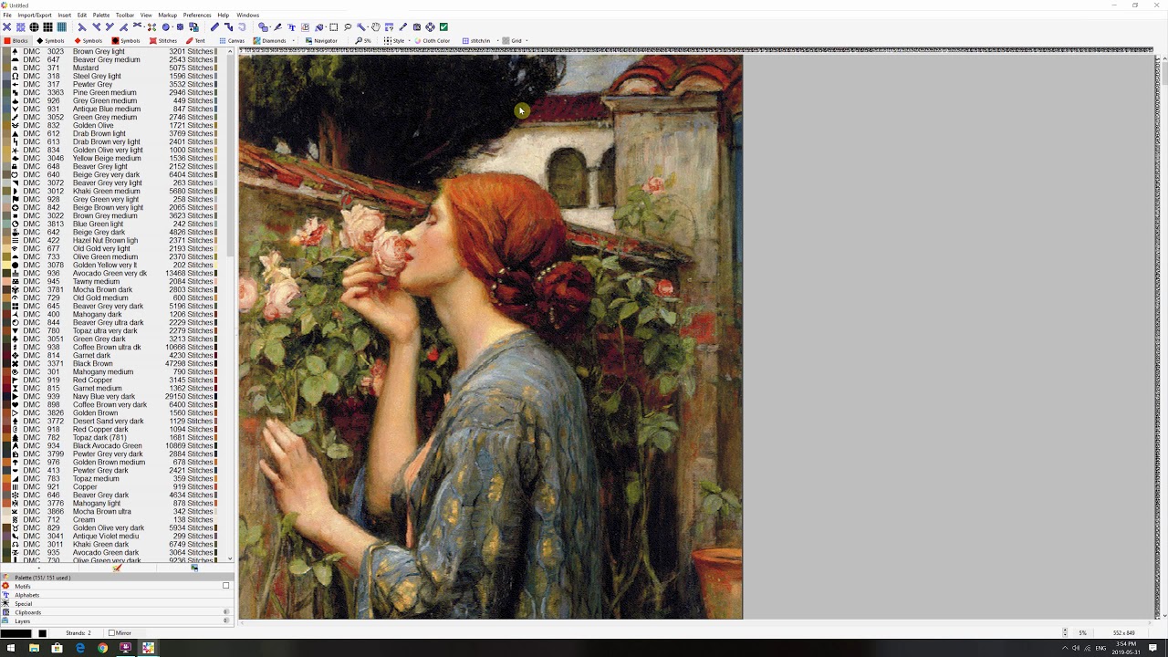Viewport: 1168px width, 657px height.
Task: Click the palette brush icon below thread list
Action: coord(117,568)
